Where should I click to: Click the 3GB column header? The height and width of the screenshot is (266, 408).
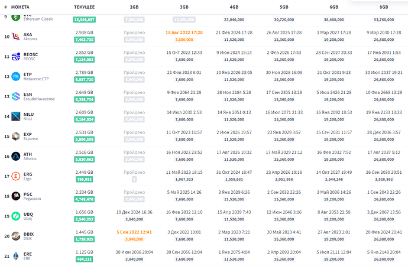click(x=184, y=7)
